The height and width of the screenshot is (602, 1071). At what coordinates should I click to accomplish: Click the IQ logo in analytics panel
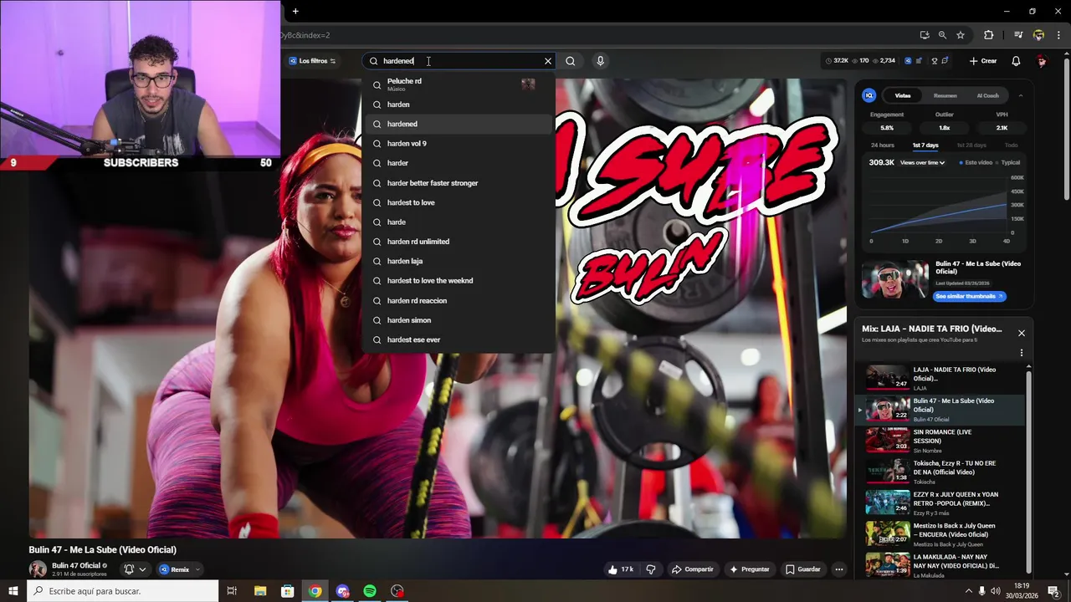(x=869, y=95)
